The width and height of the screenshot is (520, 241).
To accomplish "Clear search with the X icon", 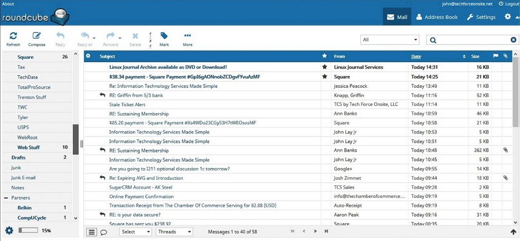I will click(513, 40).
